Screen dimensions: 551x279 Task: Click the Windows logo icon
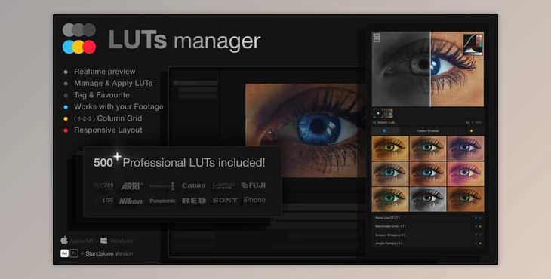click(103, 241)
